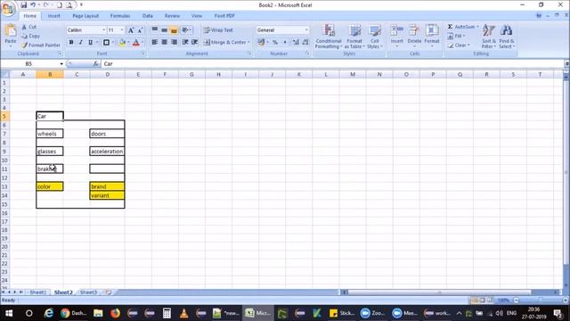
Task: Select the Sheet3 worksheet tab
Action: (x=88, y=292)
